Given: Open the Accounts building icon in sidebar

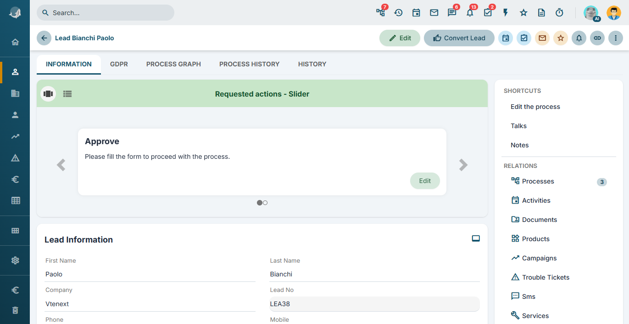Looking at the screenshot, I should coord(15,93).
